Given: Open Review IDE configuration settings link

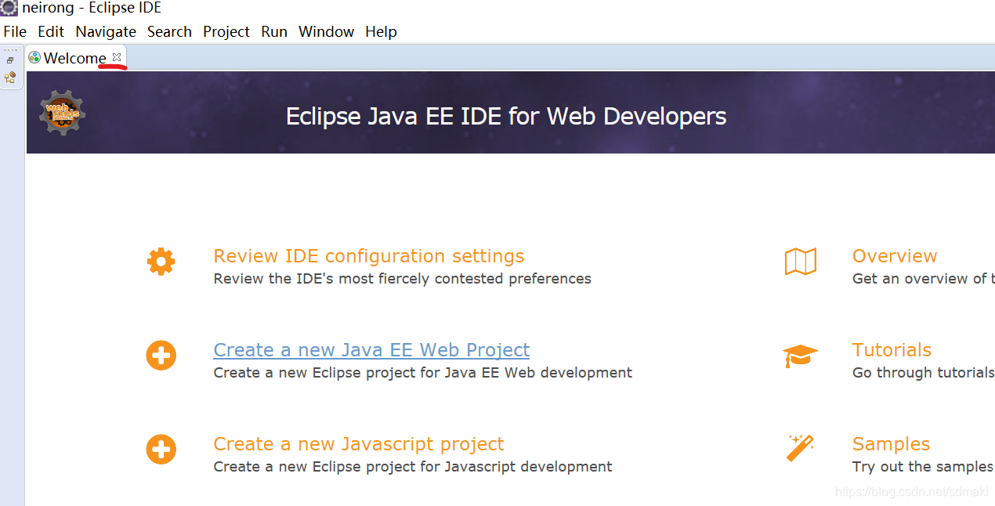Looking at the screenshot, I should pos(369,256).
